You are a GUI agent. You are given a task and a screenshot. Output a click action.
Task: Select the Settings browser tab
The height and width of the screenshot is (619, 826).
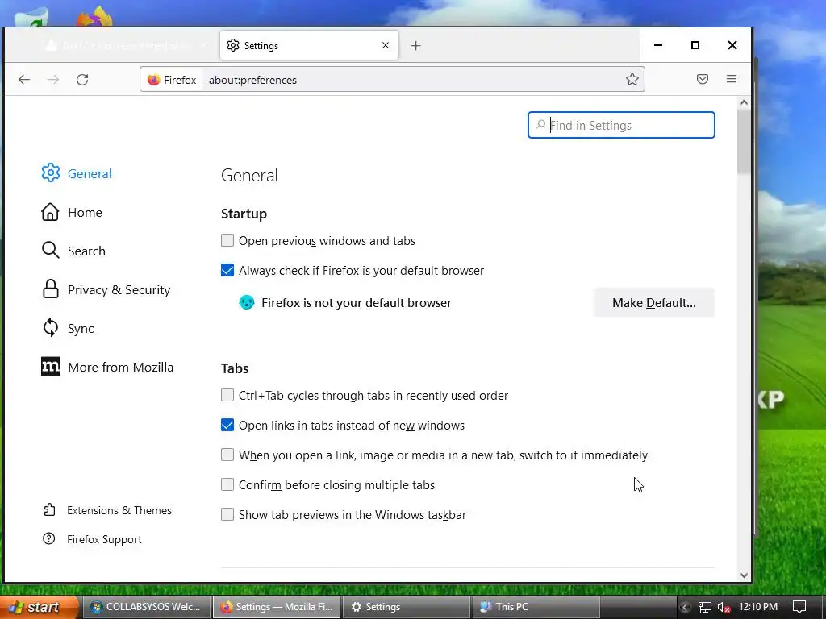(309, 45)
